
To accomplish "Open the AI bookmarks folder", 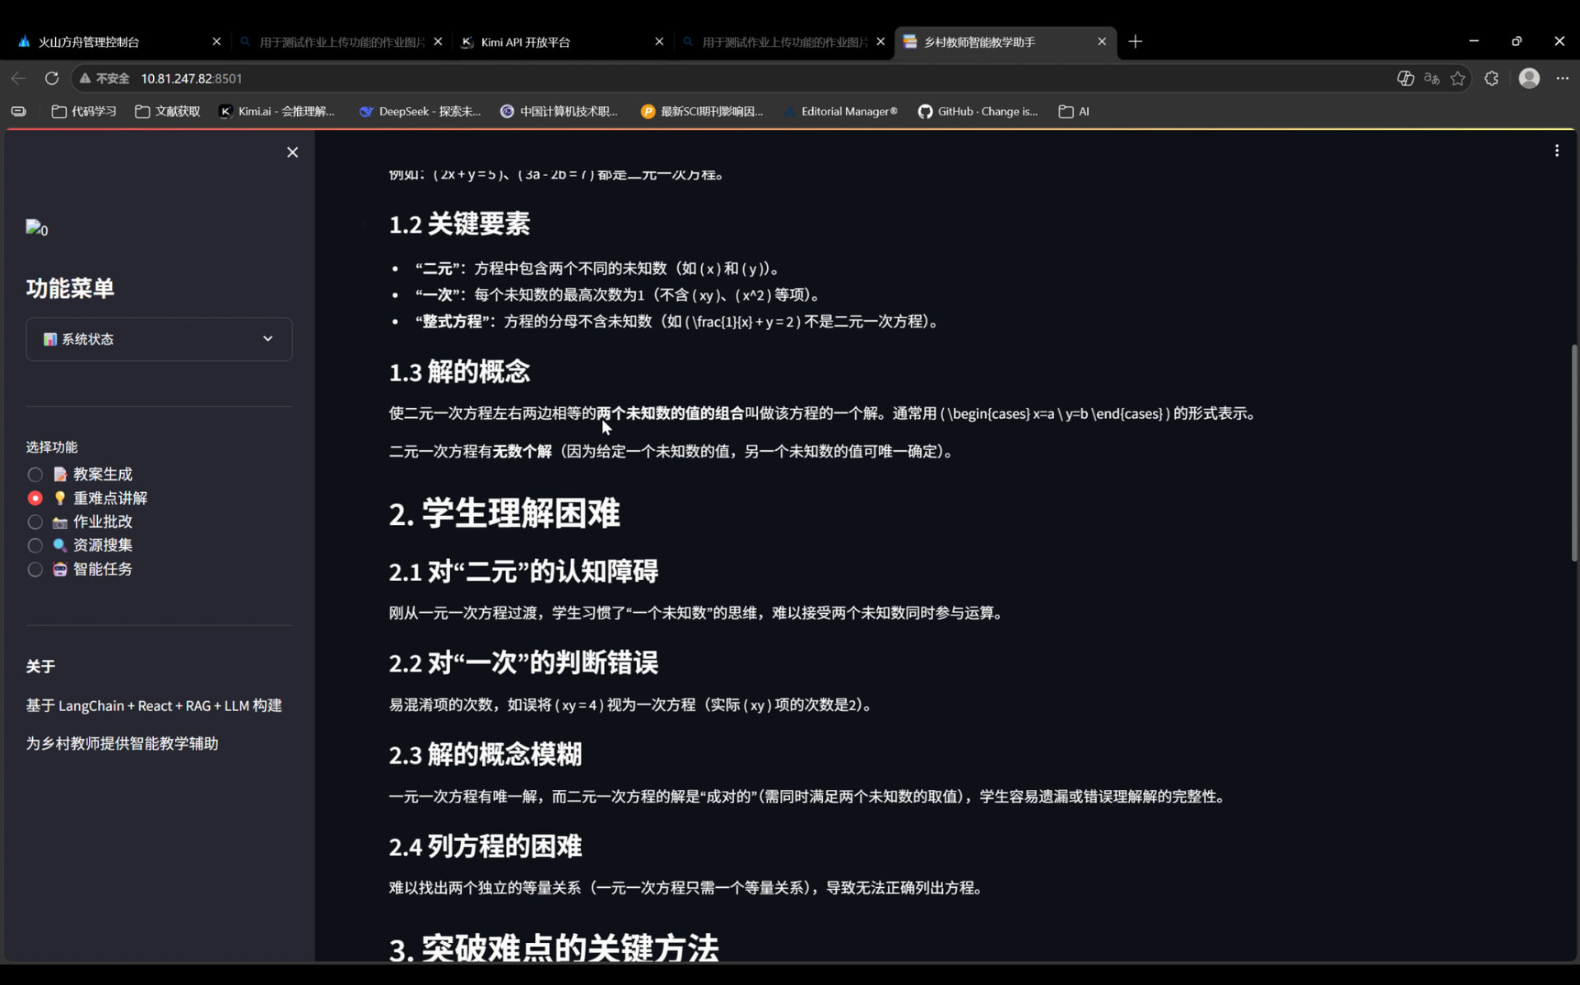I will (x=1074, y=111).
